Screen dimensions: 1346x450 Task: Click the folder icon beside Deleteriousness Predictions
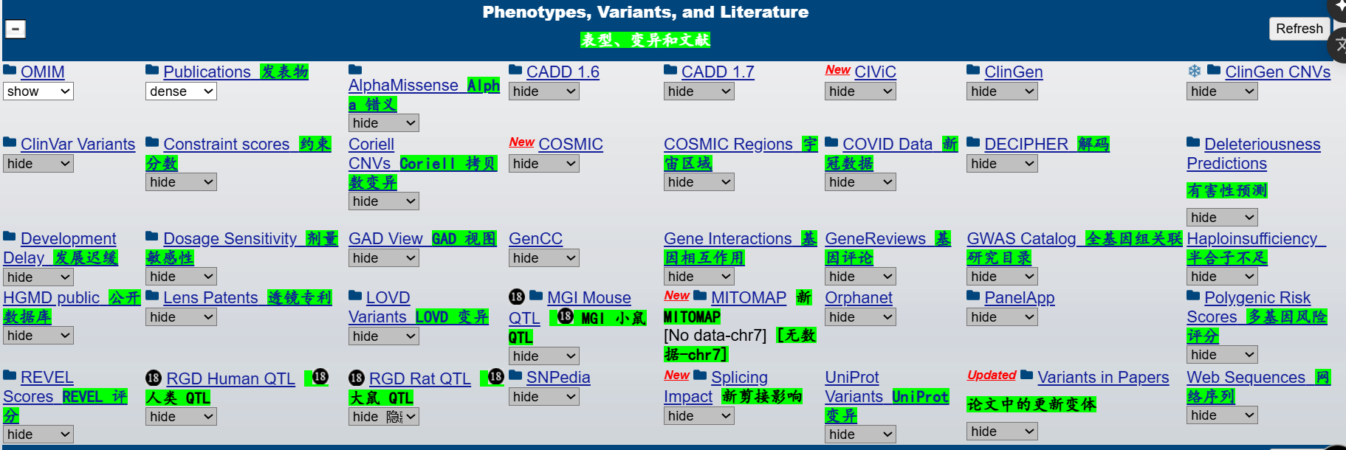pyautogui.click(x=1193, y=142)
